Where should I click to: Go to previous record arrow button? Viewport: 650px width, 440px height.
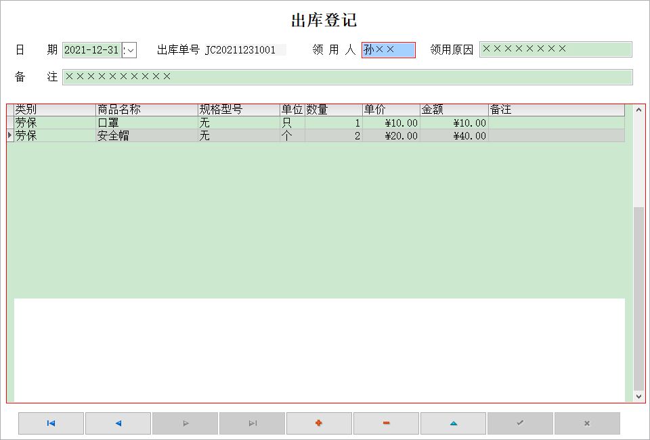118,423
